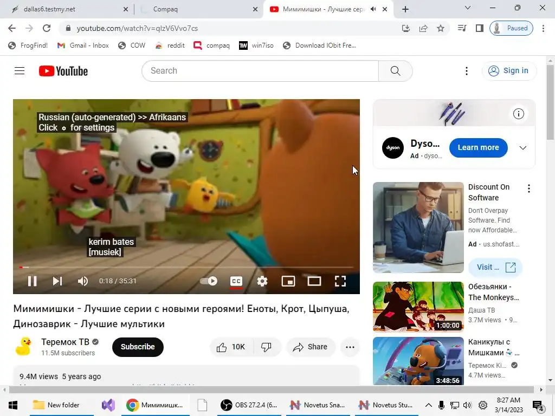555x416 pixels.
Task: Skip to the next video
Action: click(57, 281)
